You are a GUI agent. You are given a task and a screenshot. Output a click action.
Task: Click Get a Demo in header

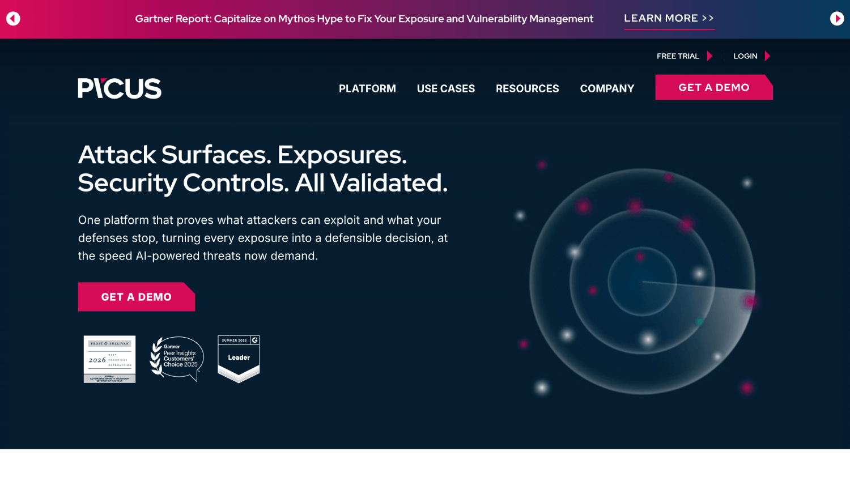714,87
